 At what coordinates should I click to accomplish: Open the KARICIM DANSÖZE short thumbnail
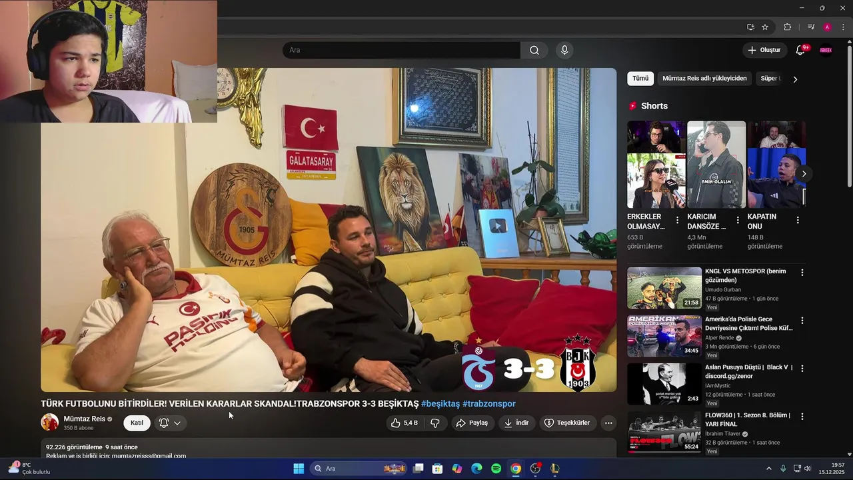coord(716,165)
